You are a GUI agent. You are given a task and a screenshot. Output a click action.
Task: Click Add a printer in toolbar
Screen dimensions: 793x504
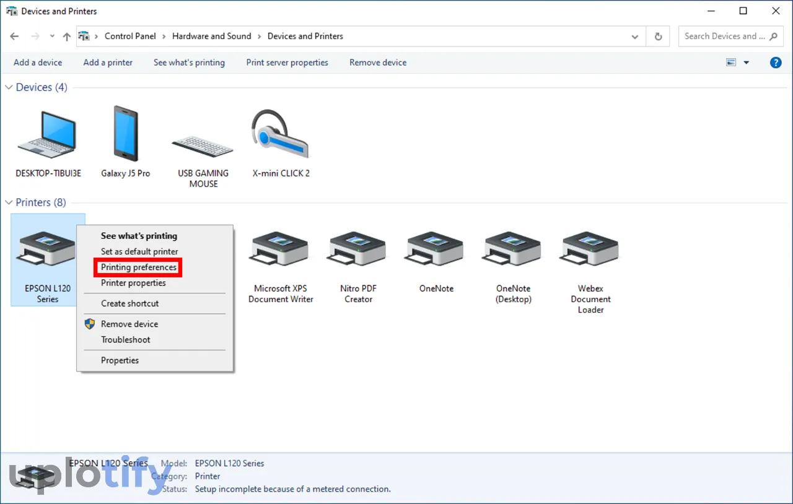108,63
